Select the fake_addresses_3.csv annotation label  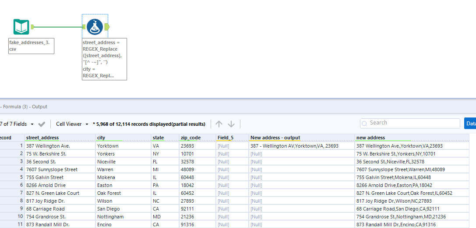tap(31, 46)
